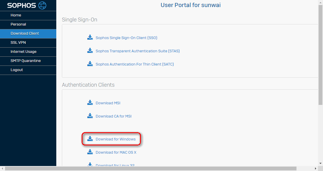Download Sophos Transparent Authentication Suite (STAS)
This screenshot has width=323, height=171.
[138, 51]
